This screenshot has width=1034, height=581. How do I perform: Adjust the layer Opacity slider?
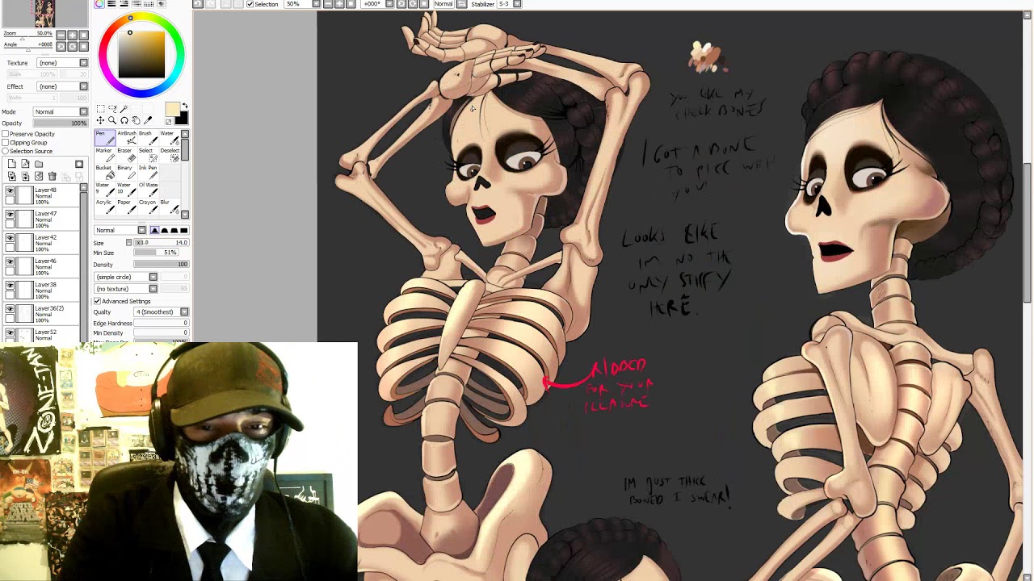tap(61, 123)
